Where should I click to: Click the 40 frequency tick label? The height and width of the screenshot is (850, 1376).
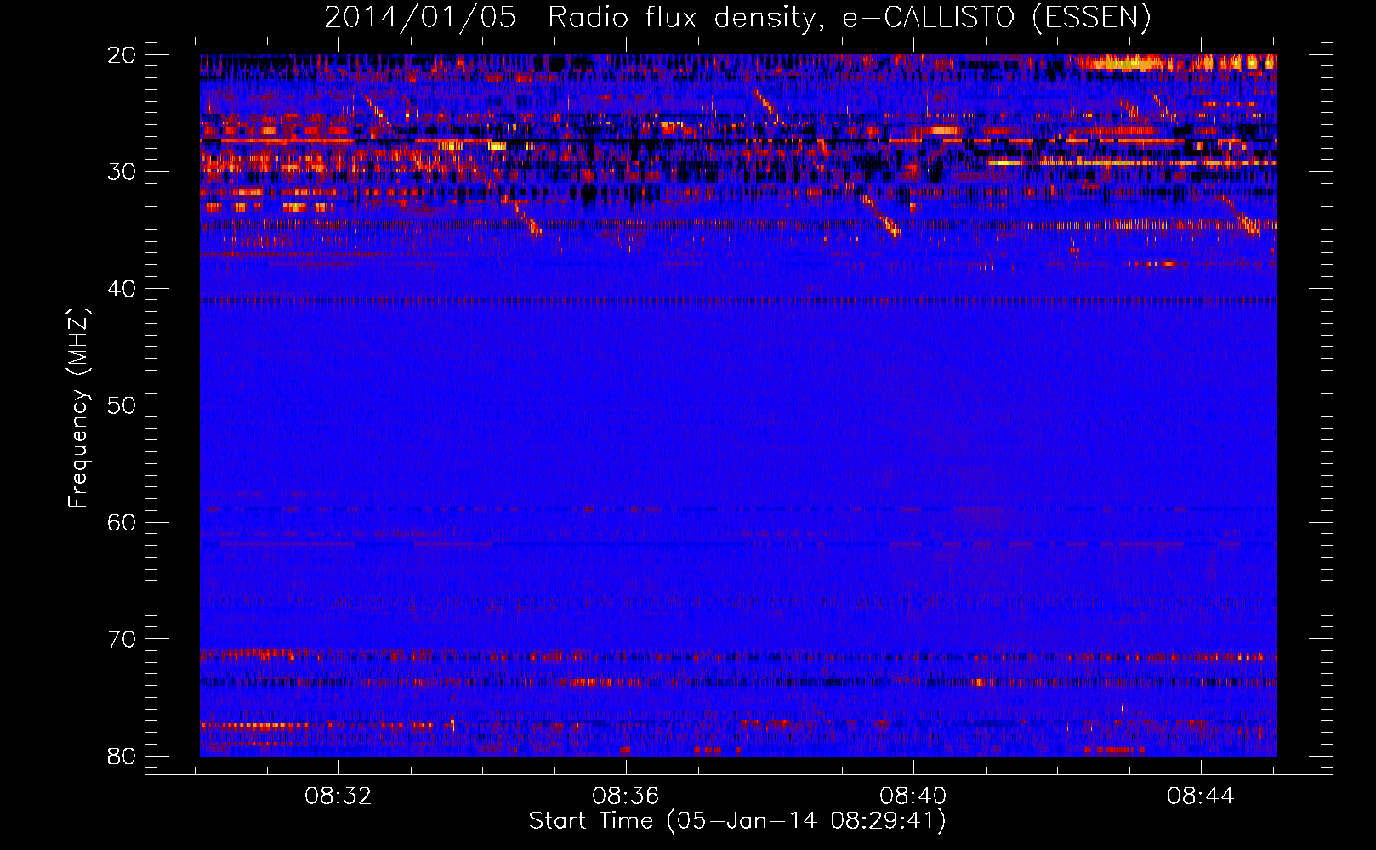[122, 289]
